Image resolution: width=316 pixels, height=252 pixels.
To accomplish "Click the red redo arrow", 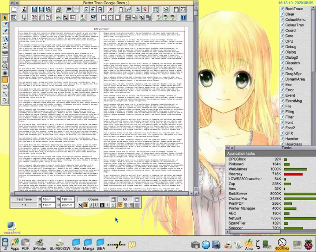I will coord(145,9).
